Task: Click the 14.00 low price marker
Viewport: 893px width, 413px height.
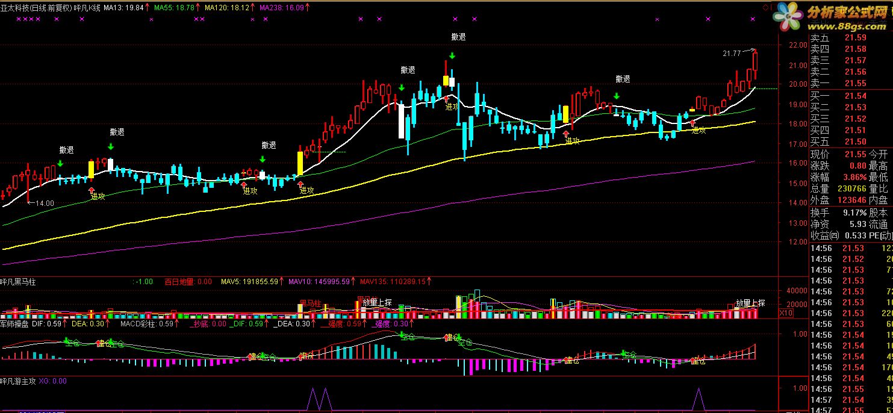Action: pyautogui.click(x=45, y=203)
